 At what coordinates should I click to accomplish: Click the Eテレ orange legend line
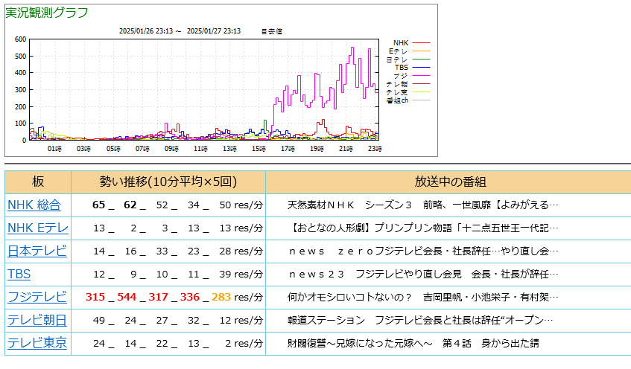tap(422, 51)
